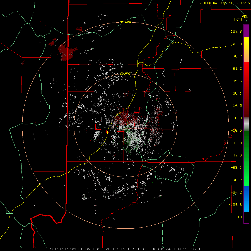Pick the purple segment of the color bar

click(246, 31)
